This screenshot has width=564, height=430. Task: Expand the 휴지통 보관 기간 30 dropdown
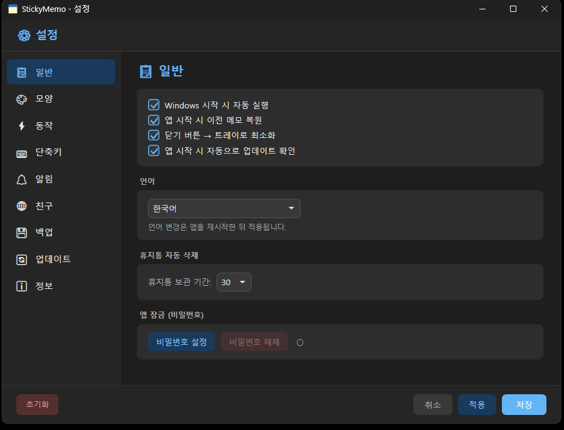pos(234,282)
